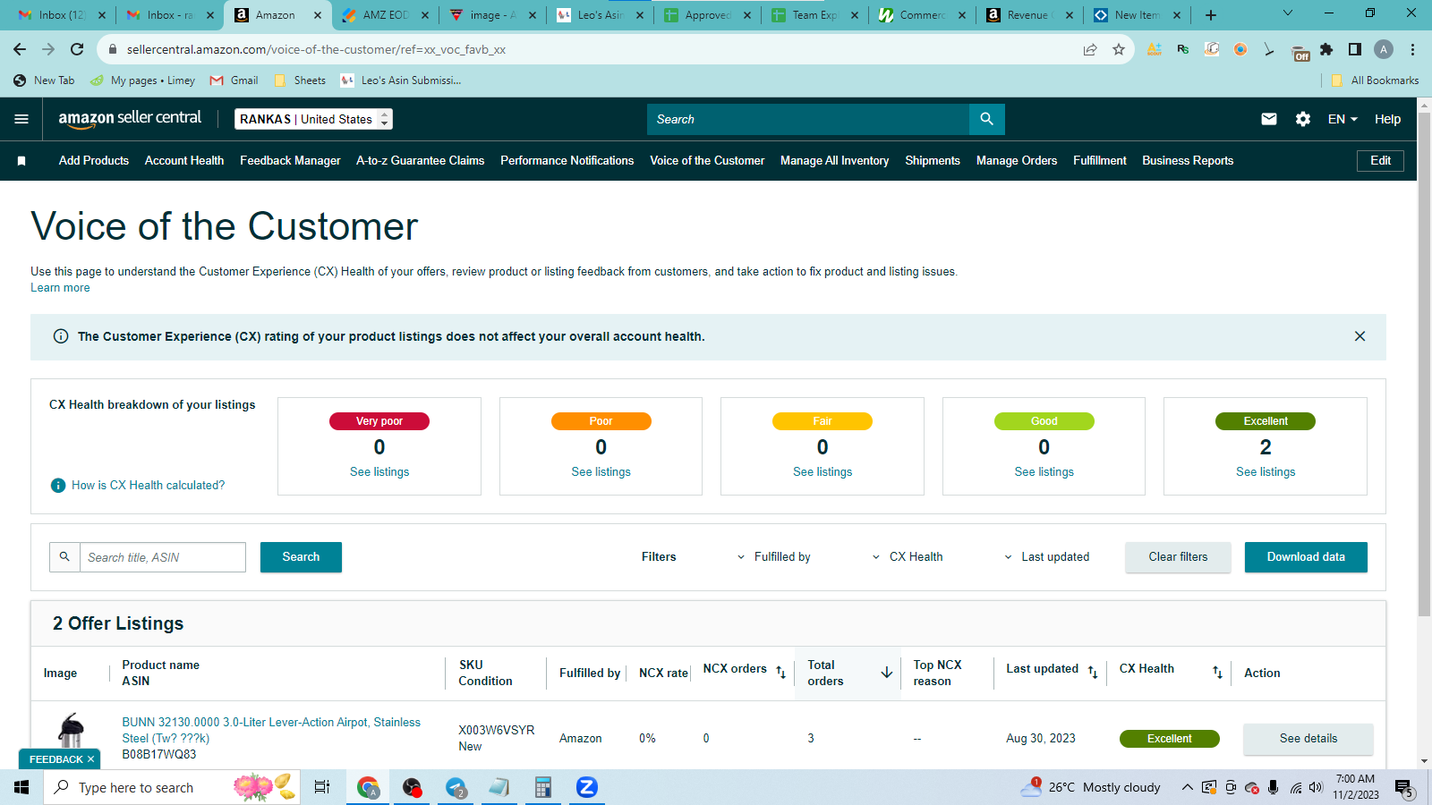Focus the Search title, ASIN input field
This screenshot has height=805, width=1432.
click(x=163, y=557)
